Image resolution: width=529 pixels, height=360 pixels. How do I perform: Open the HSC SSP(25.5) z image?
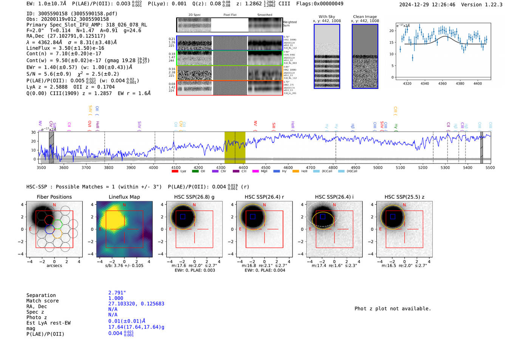click(x=404, y=229)
